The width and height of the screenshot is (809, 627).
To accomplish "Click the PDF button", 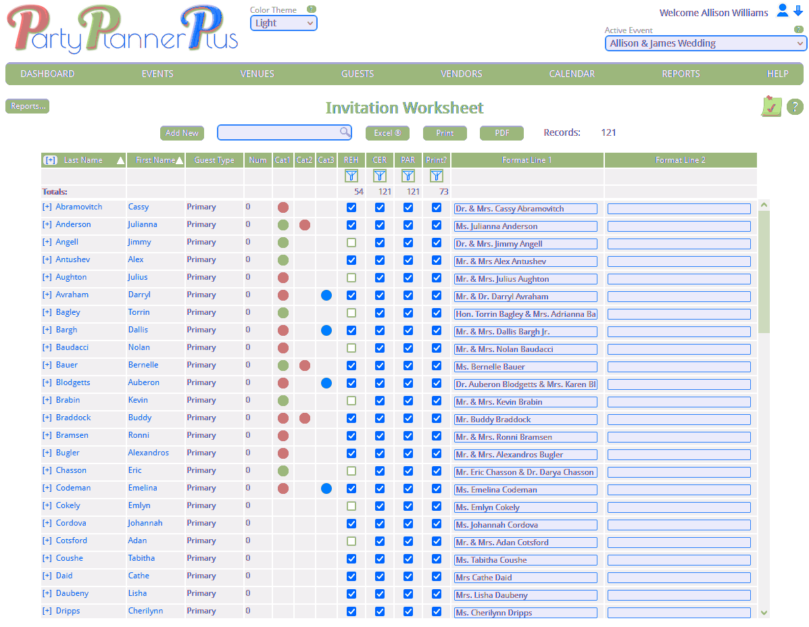I will 501,133.
